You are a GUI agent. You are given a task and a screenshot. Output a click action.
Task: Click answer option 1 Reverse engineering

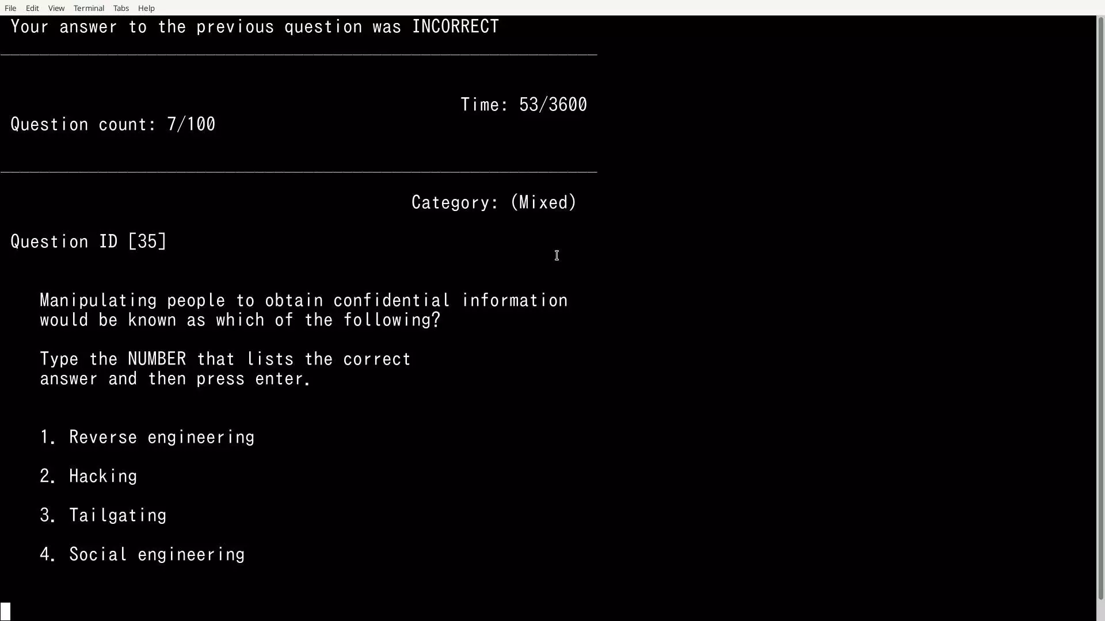tap(161, 438)
